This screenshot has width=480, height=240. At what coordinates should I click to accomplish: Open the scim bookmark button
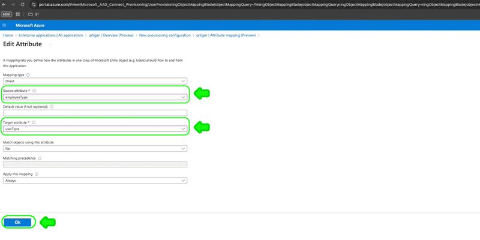7,14
